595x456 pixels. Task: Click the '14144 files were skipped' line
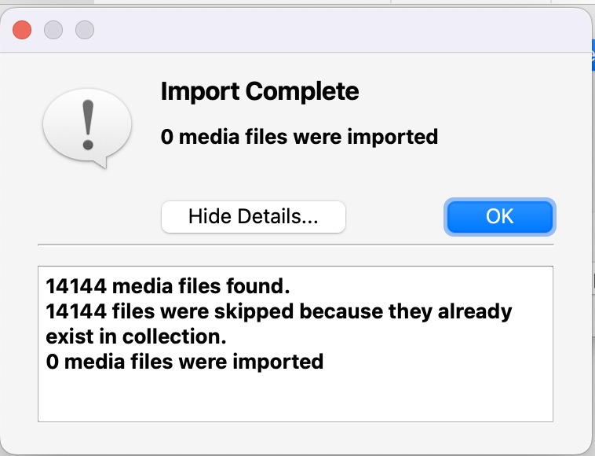pos(279,311)
